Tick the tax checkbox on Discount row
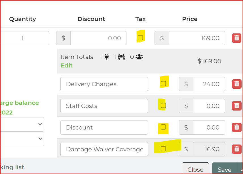The image size is (243, 174). 163,127
